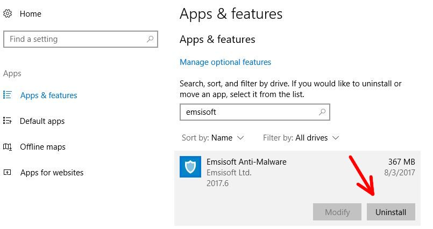433x229 pixels.
Task: Select Offline maps in the sidebar
Action: pos(42,147)
